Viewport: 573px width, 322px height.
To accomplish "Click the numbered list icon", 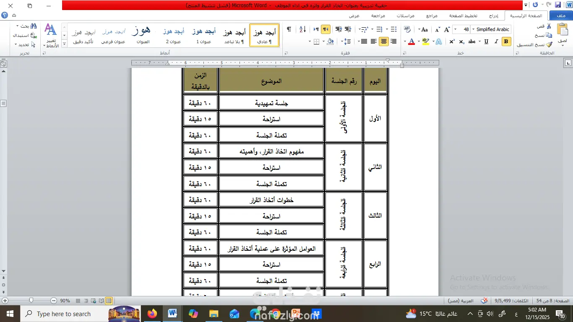I will click(379, 29).
